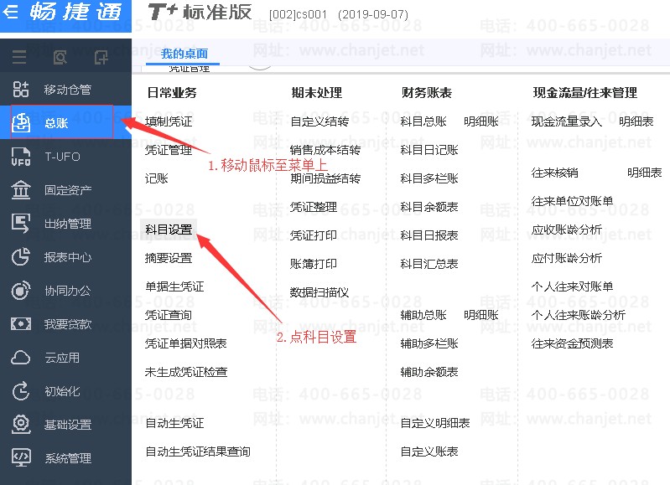Open 云应用 module label
Image resolution: width=670 pixels, height=485 pixels.
62,358
